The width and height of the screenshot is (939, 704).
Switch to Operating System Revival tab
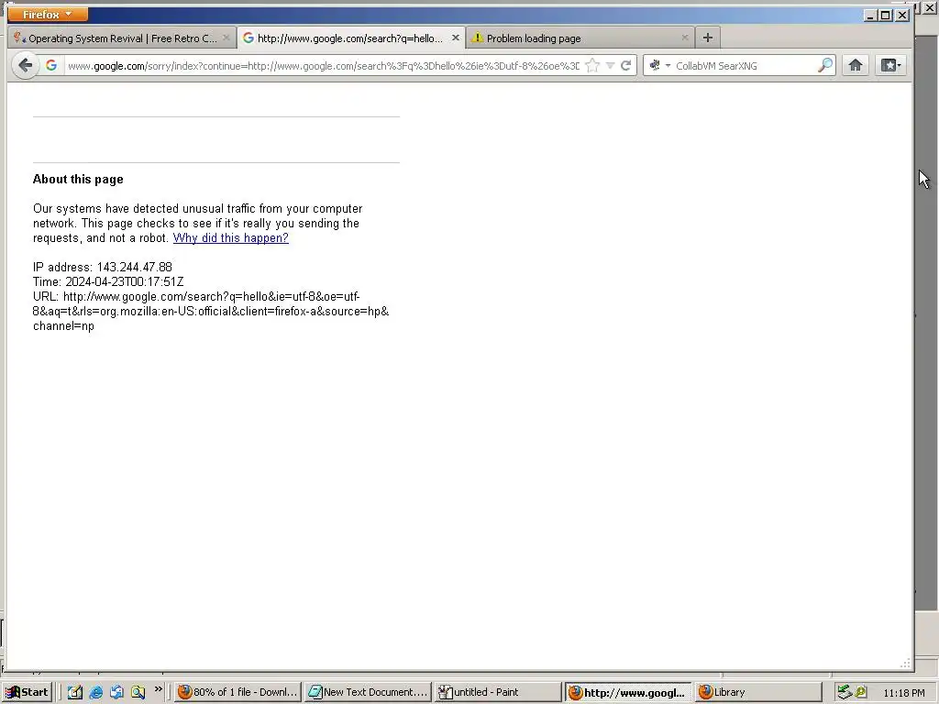[x=122, y=38]
